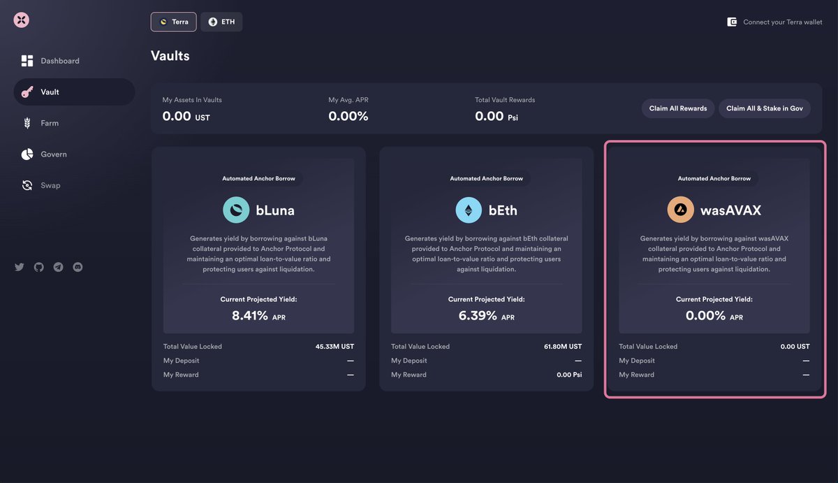The image size is (838, 483).
Task: Click the pink app logo
Action: (22, 20)
